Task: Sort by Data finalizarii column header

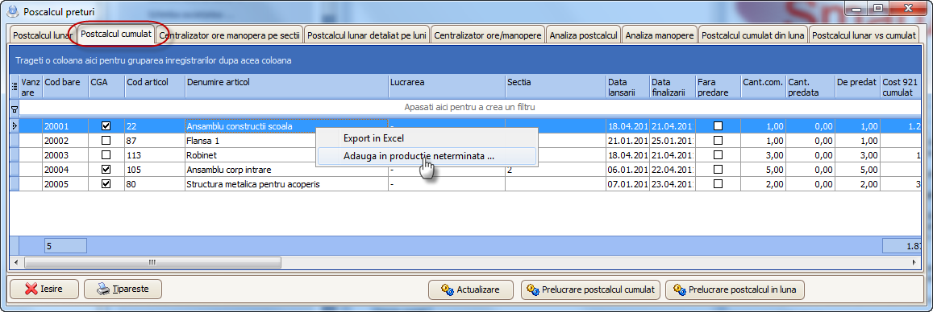Action: pos(673,86)
